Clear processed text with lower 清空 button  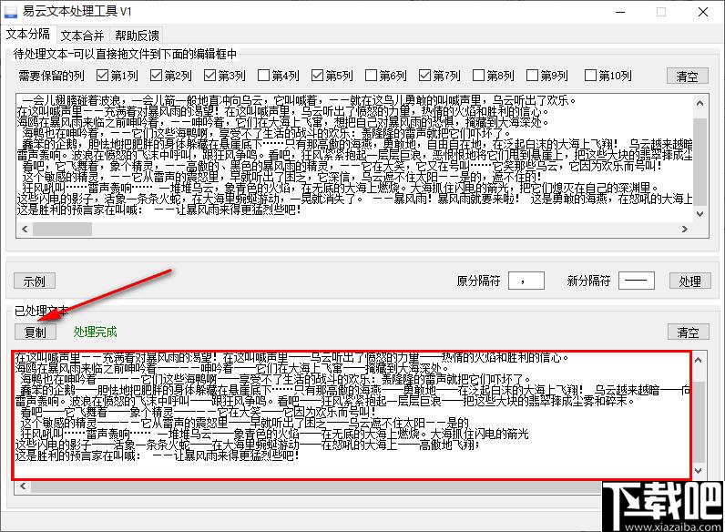[688, 332]
